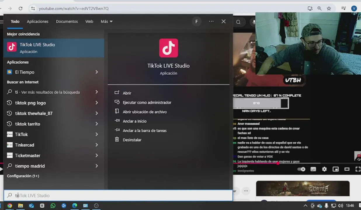Click the install app icon in Chrome
The image size is (361, 210).
tap(310, 8)
